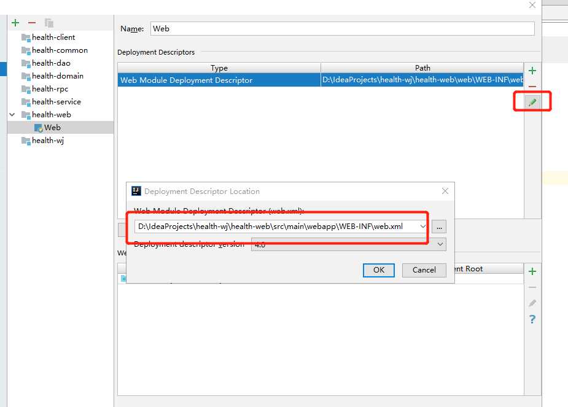Click descriptor path cell in table
Image resolution: width=568 pixels, height=407 pixels.
pos(422,80)
